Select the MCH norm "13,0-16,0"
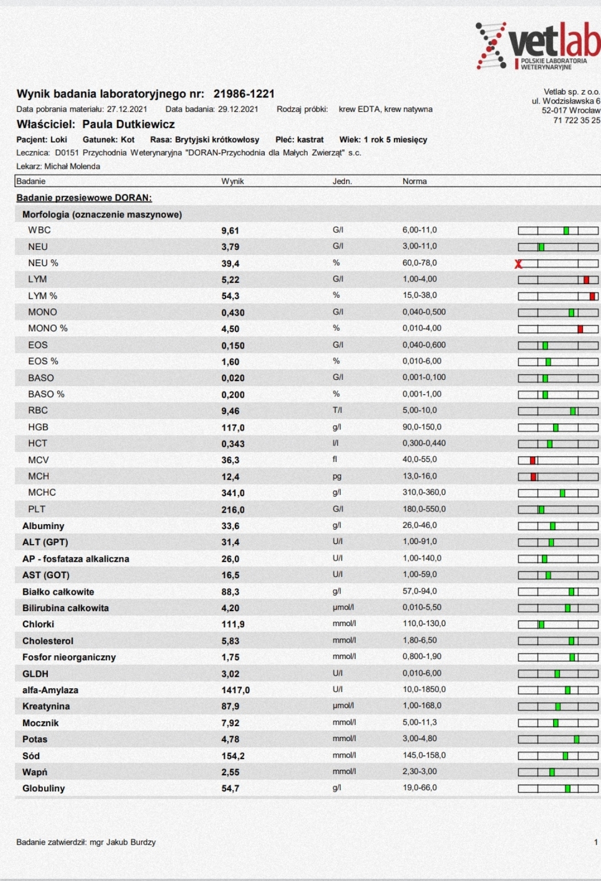The image size is (601, 881). click(x=420, y=476)
